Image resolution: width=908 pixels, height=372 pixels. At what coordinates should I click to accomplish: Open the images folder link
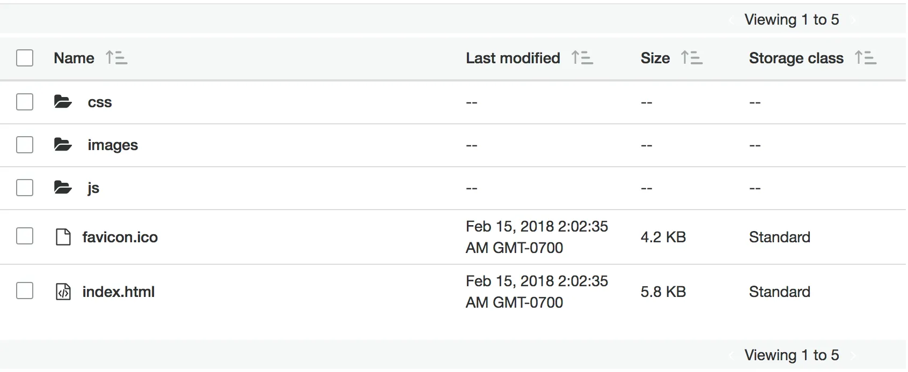(113, 145)
